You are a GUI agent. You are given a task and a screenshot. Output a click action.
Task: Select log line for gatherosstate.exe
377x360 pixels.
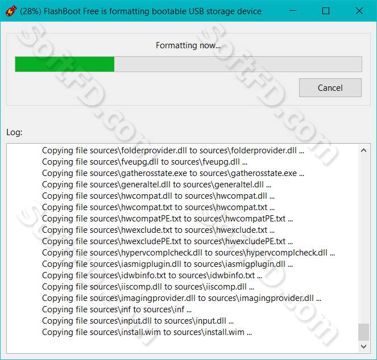[x=173, y=173]
